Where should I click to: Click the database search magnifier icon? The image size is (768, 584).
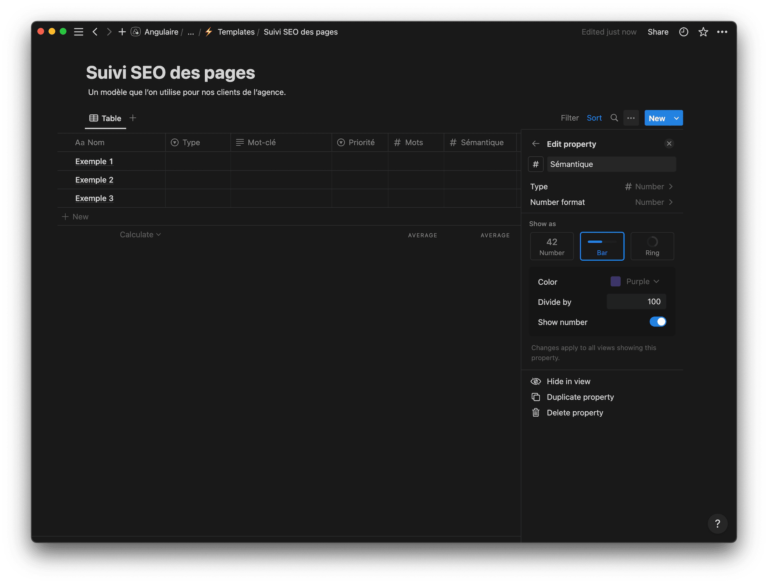click(614, 118)
